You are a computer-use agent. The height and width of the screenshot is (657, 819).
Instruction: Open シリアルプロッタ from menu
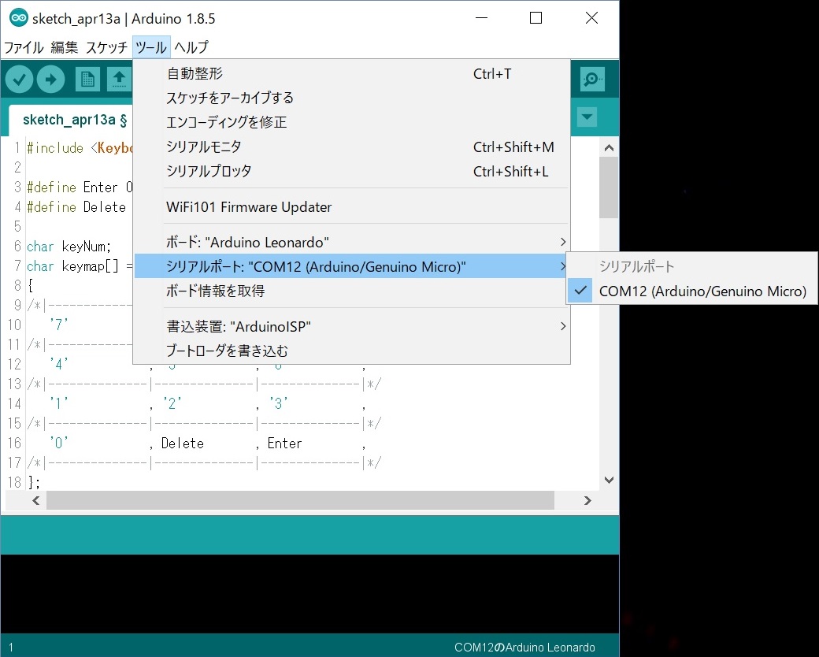point(351,171)
